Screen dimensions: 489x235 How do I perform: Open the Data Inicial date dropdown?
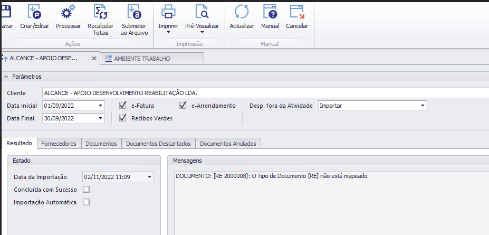(101, 106)
